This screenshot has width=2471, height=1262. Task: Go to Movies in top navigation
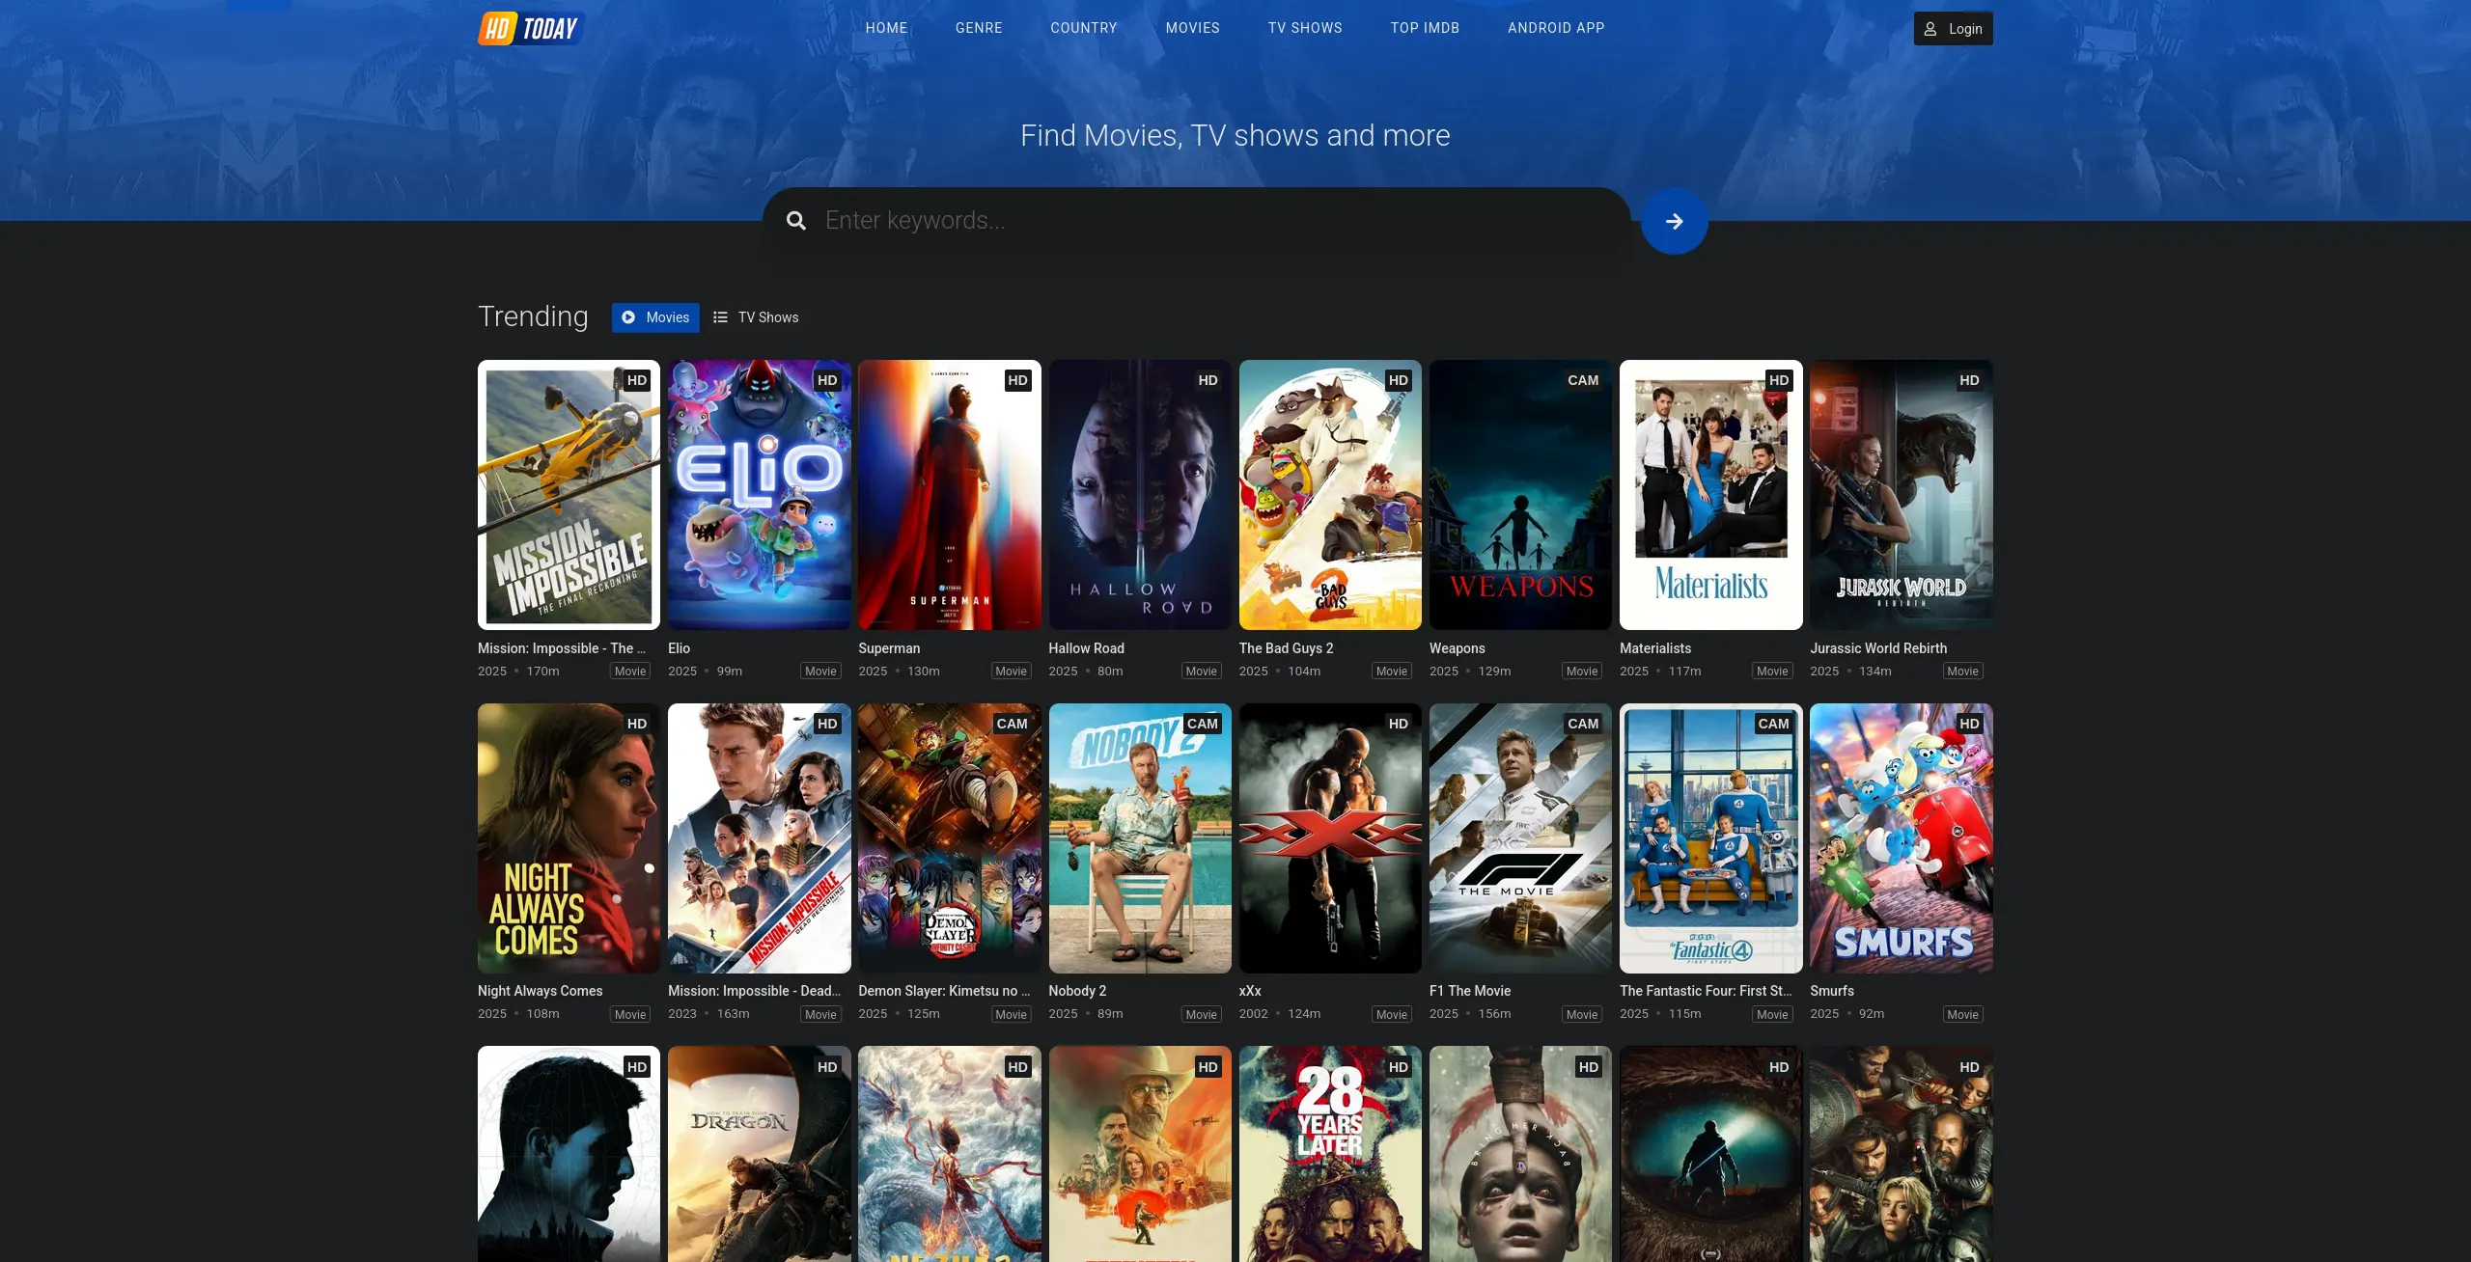click(x=1193, y=28)
